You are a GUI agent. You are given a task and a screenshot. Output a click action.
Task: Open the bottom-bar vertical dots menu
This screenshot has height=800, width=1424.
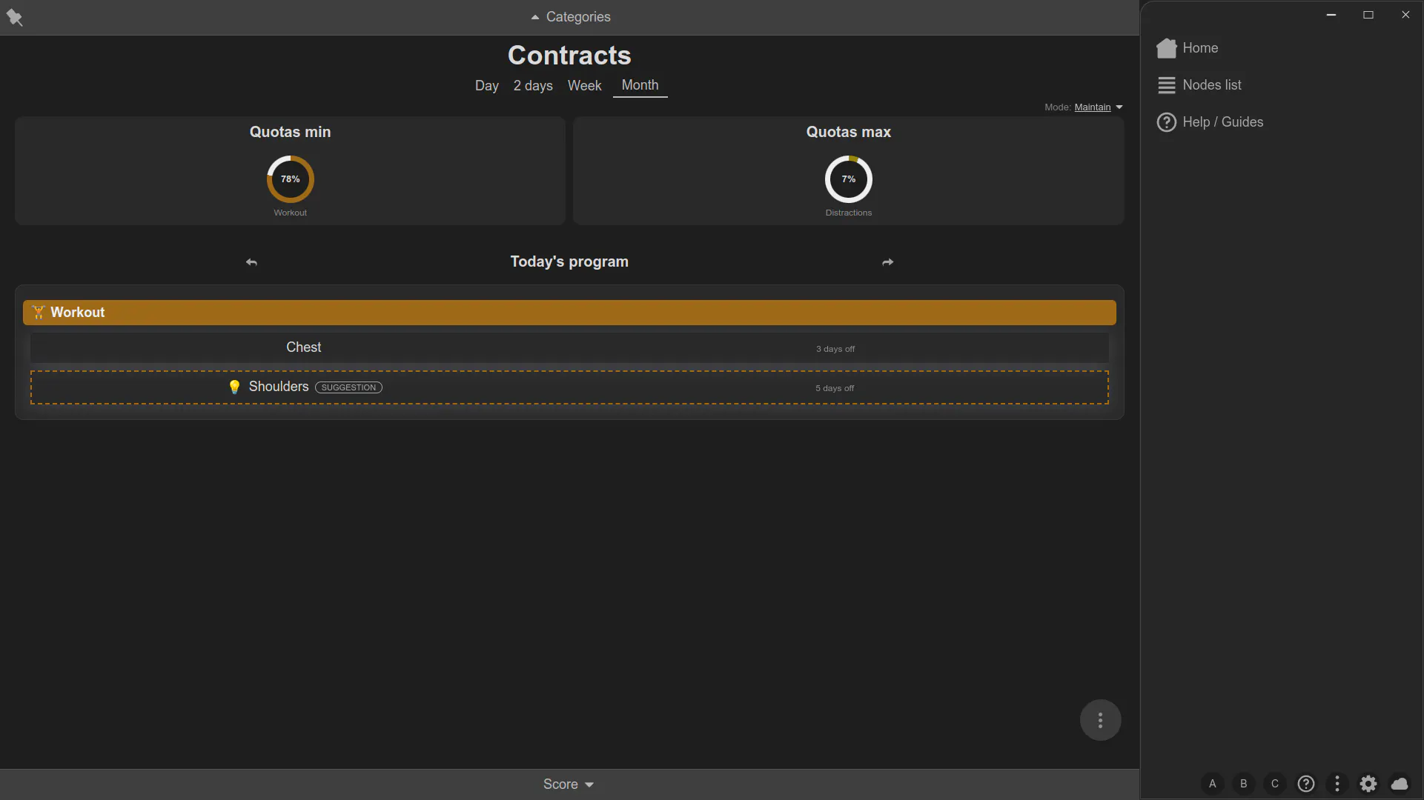1337,784
